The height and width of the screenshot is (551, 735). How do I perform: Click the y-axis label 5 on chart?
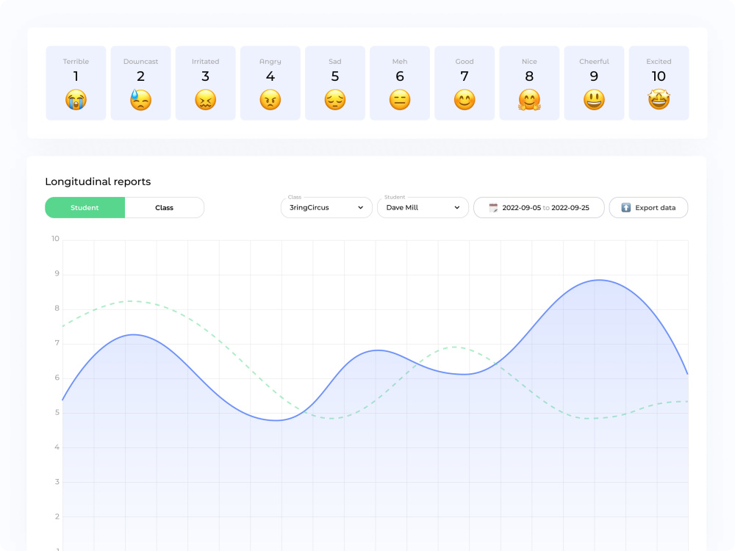[x=57, y=412]
